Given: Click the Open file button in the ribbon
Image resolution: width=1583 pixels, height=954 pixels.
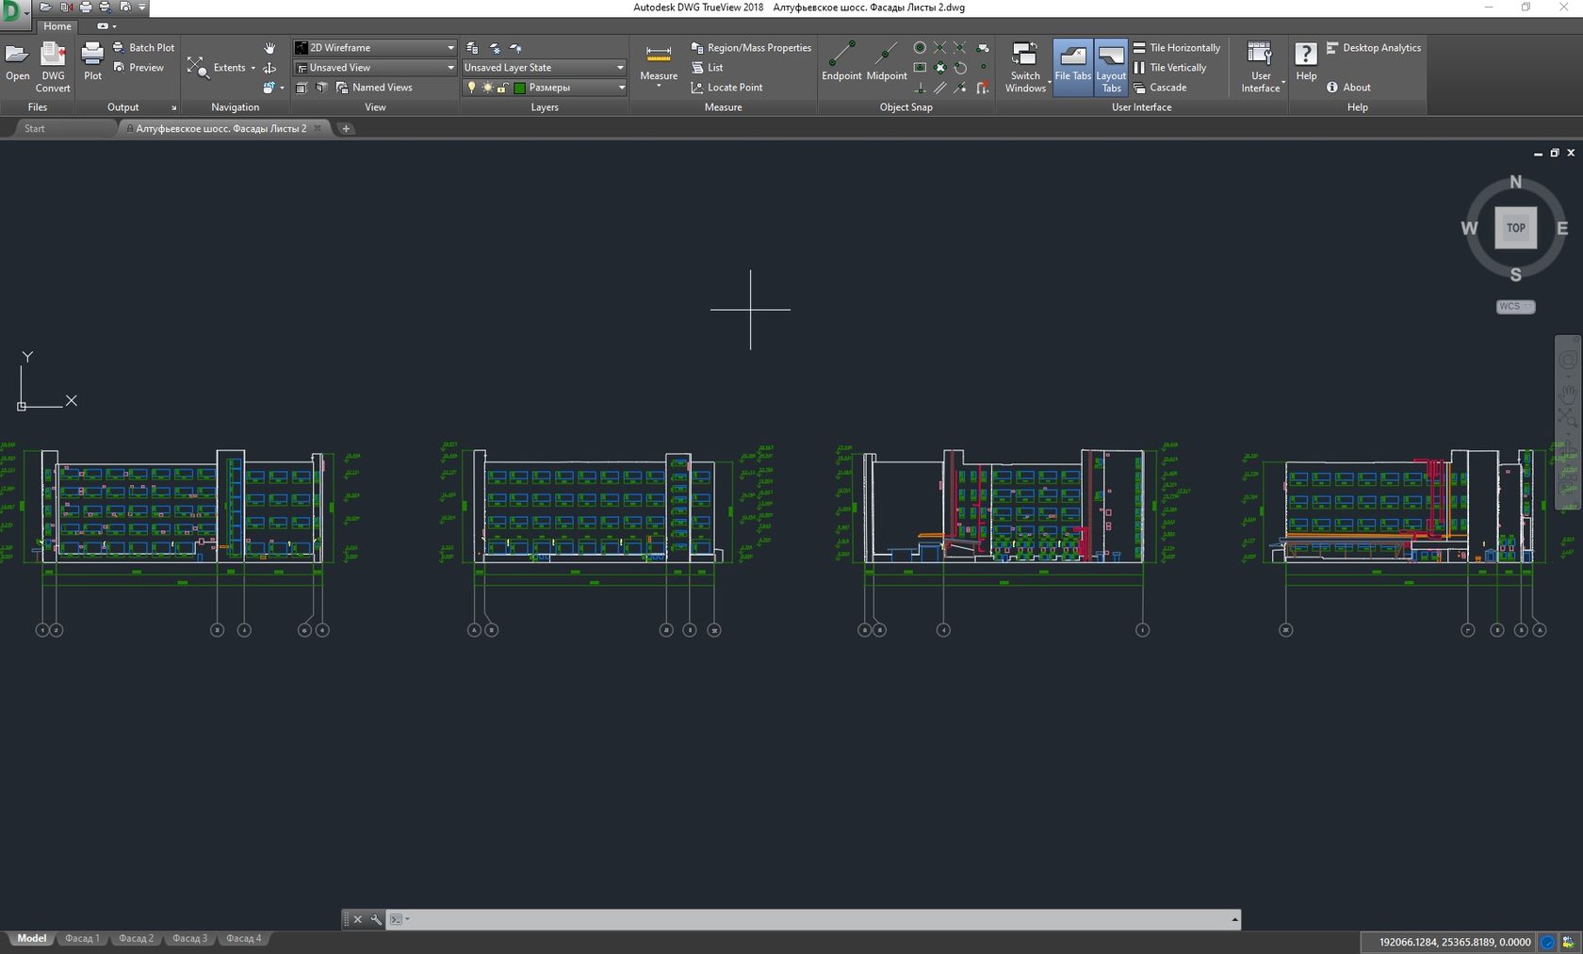Looking at the screenshot, I should click(17, 62).
